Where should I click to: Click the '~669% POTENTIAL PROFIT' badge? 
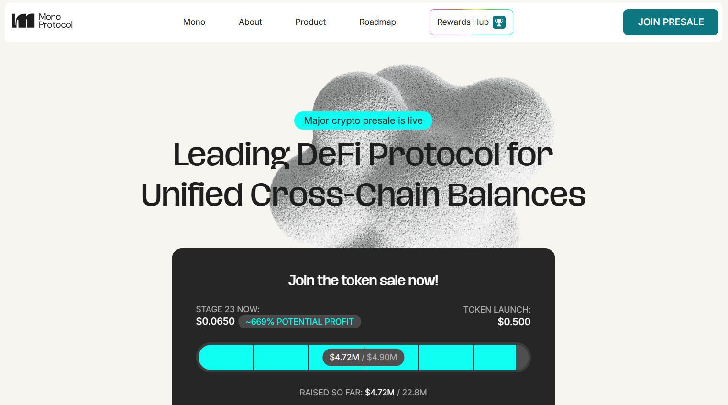click(299, 321)
